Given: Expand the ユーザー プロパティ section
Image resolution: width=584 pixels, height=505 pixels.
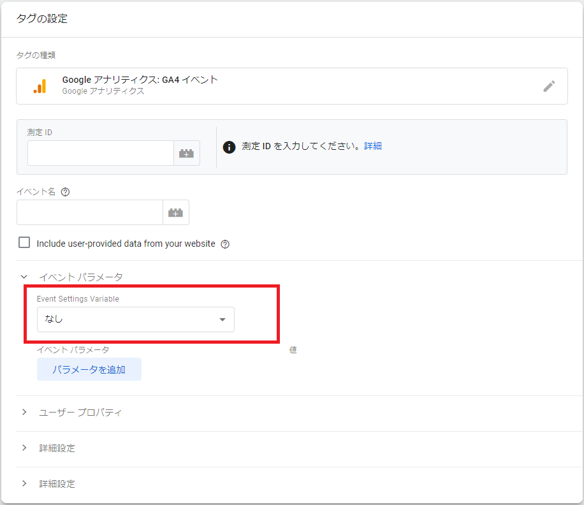Looking at the screenshot, I should (x=24, y=413).
